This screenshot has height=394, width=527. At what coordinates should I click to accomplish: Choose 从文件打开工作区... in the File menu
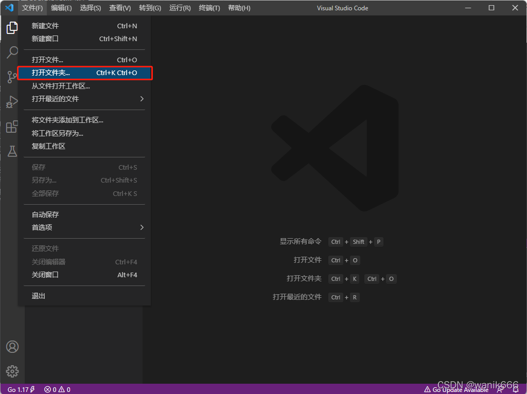pyautogui.click(x=84, y=86)
